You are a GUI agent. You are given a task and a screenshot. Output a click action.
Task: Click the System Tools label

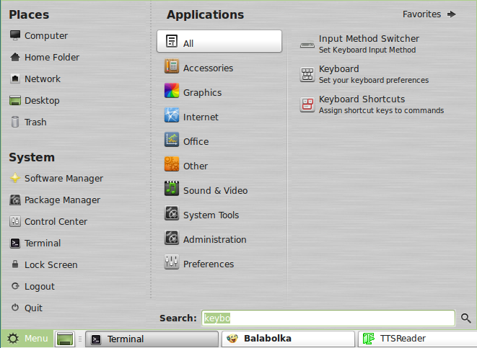(211, 215)
